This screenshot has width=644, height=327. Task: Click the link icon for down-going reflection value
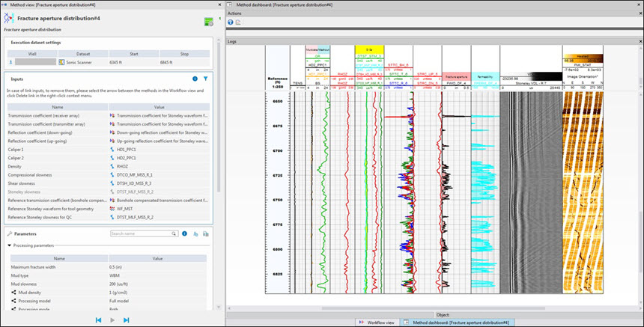coord(112,132)
